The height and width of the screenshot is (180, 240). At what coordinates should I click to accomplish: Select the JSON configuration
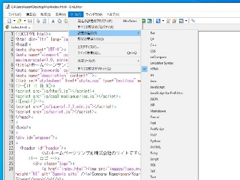169,99
